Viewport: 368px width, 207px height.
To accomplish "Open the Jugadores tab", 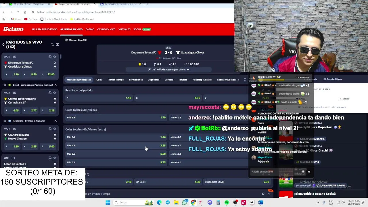I will click(154, 80).
